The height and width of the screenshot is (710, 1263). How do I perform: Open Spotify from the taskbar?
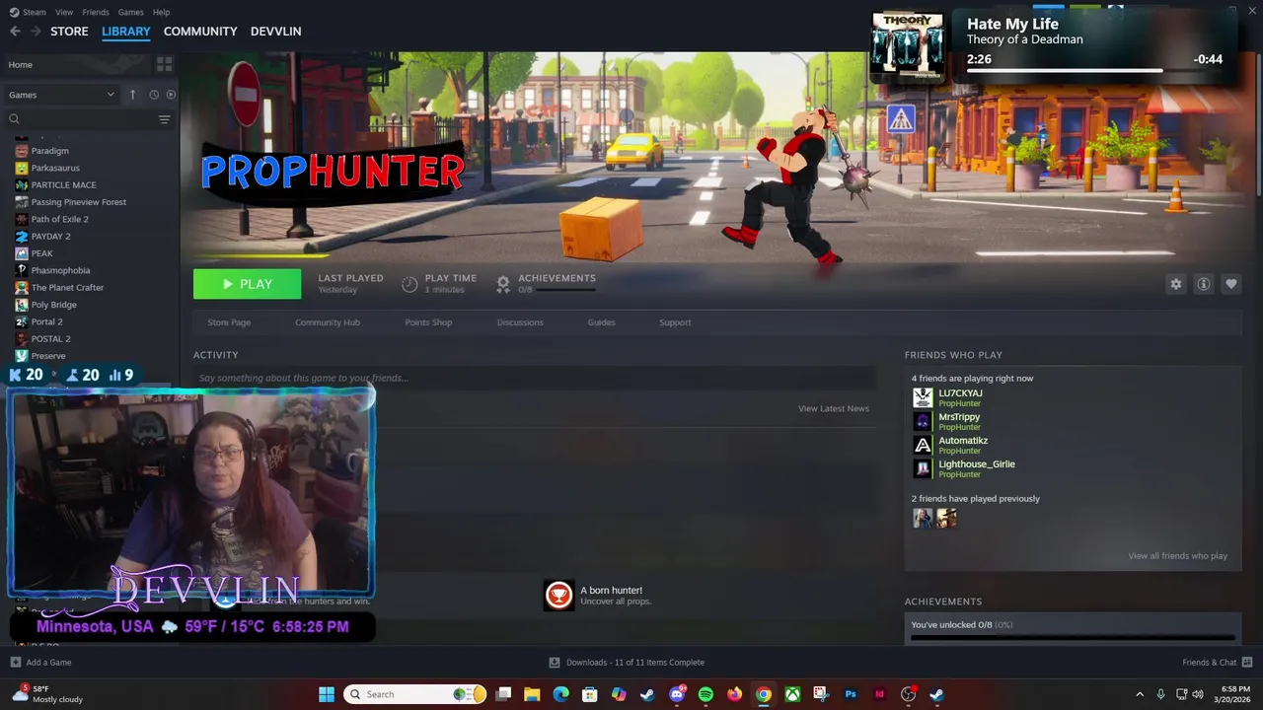coord(706,694)
